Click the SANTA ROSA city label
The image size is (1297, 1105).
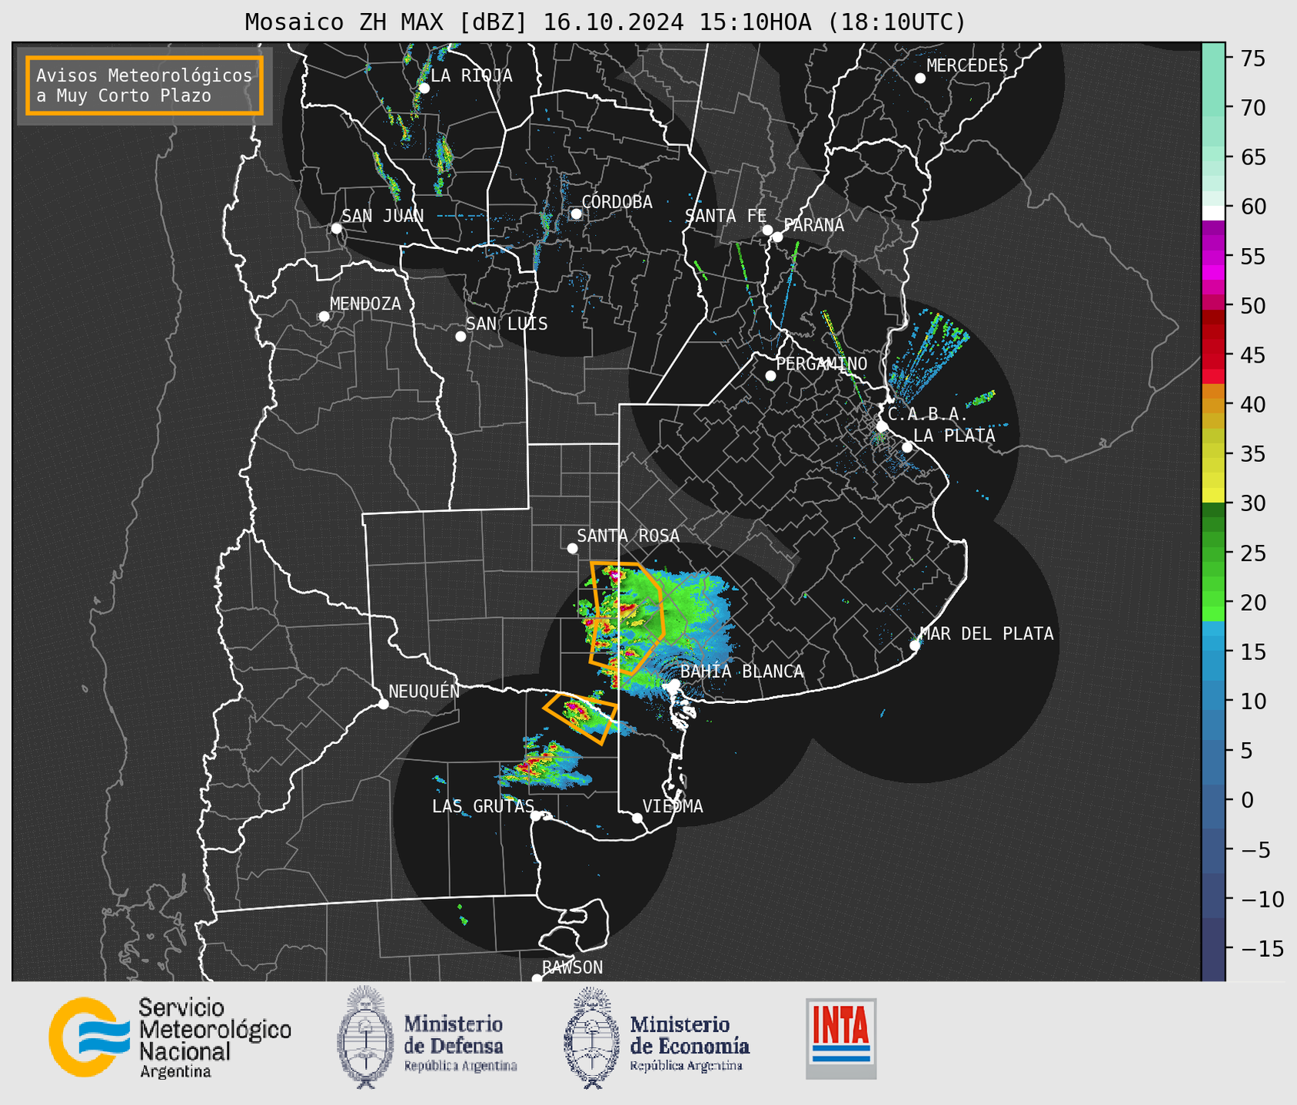(628, 536)
